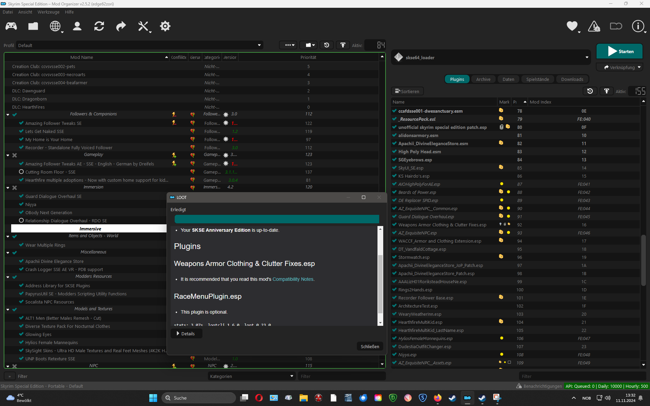
Task: Open the Werkzeuge menu
Action: (x=48, y=12)
